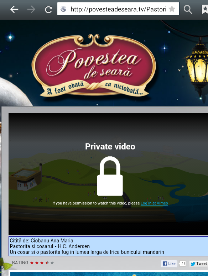The image size is (208, 276).
Task: Click the Facebook f logo icon
Action: pyautogui.click(x=165, y=263)
